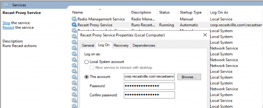The width and height of the screenshot is (263, 108).
Task: Sort services by Startup Type column
Action: [x=190, y=12]
